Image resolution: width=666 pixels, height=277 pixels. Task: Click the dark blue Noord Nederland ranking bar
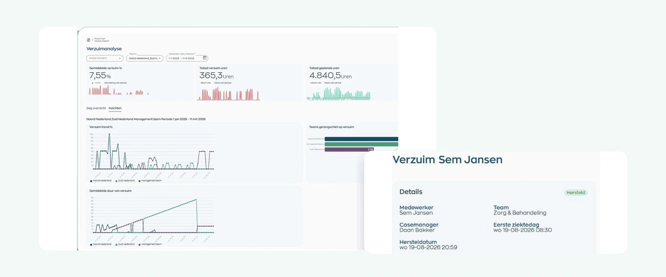click(x=361, y=139)
